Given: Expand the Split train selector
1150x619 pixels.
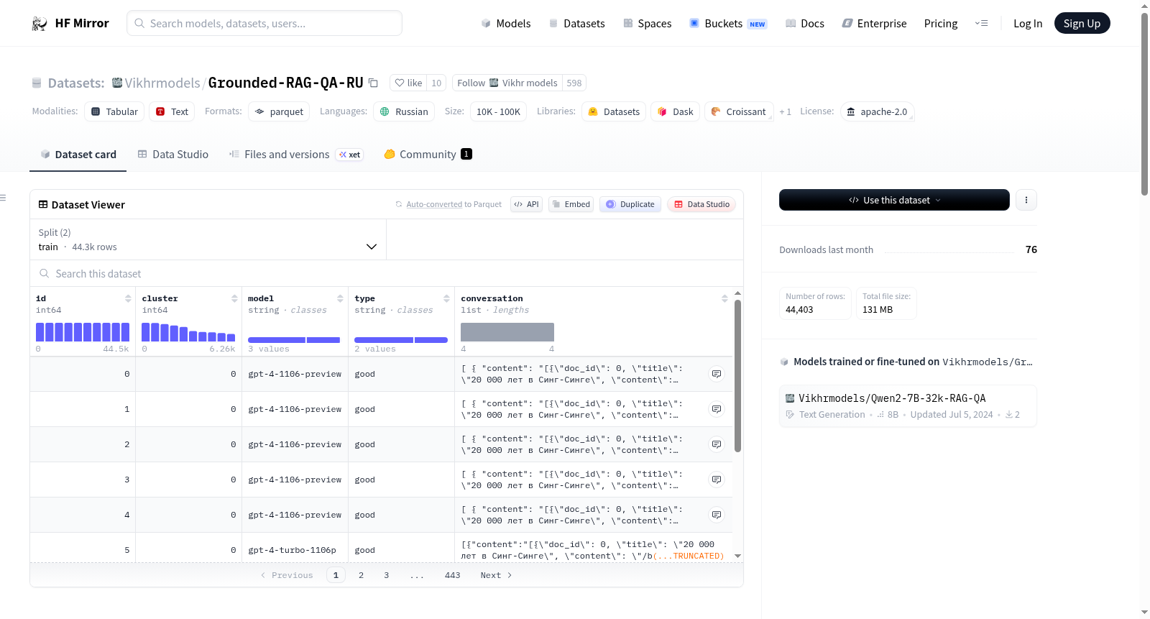Looking at the screenshot, I should point(208,239).
